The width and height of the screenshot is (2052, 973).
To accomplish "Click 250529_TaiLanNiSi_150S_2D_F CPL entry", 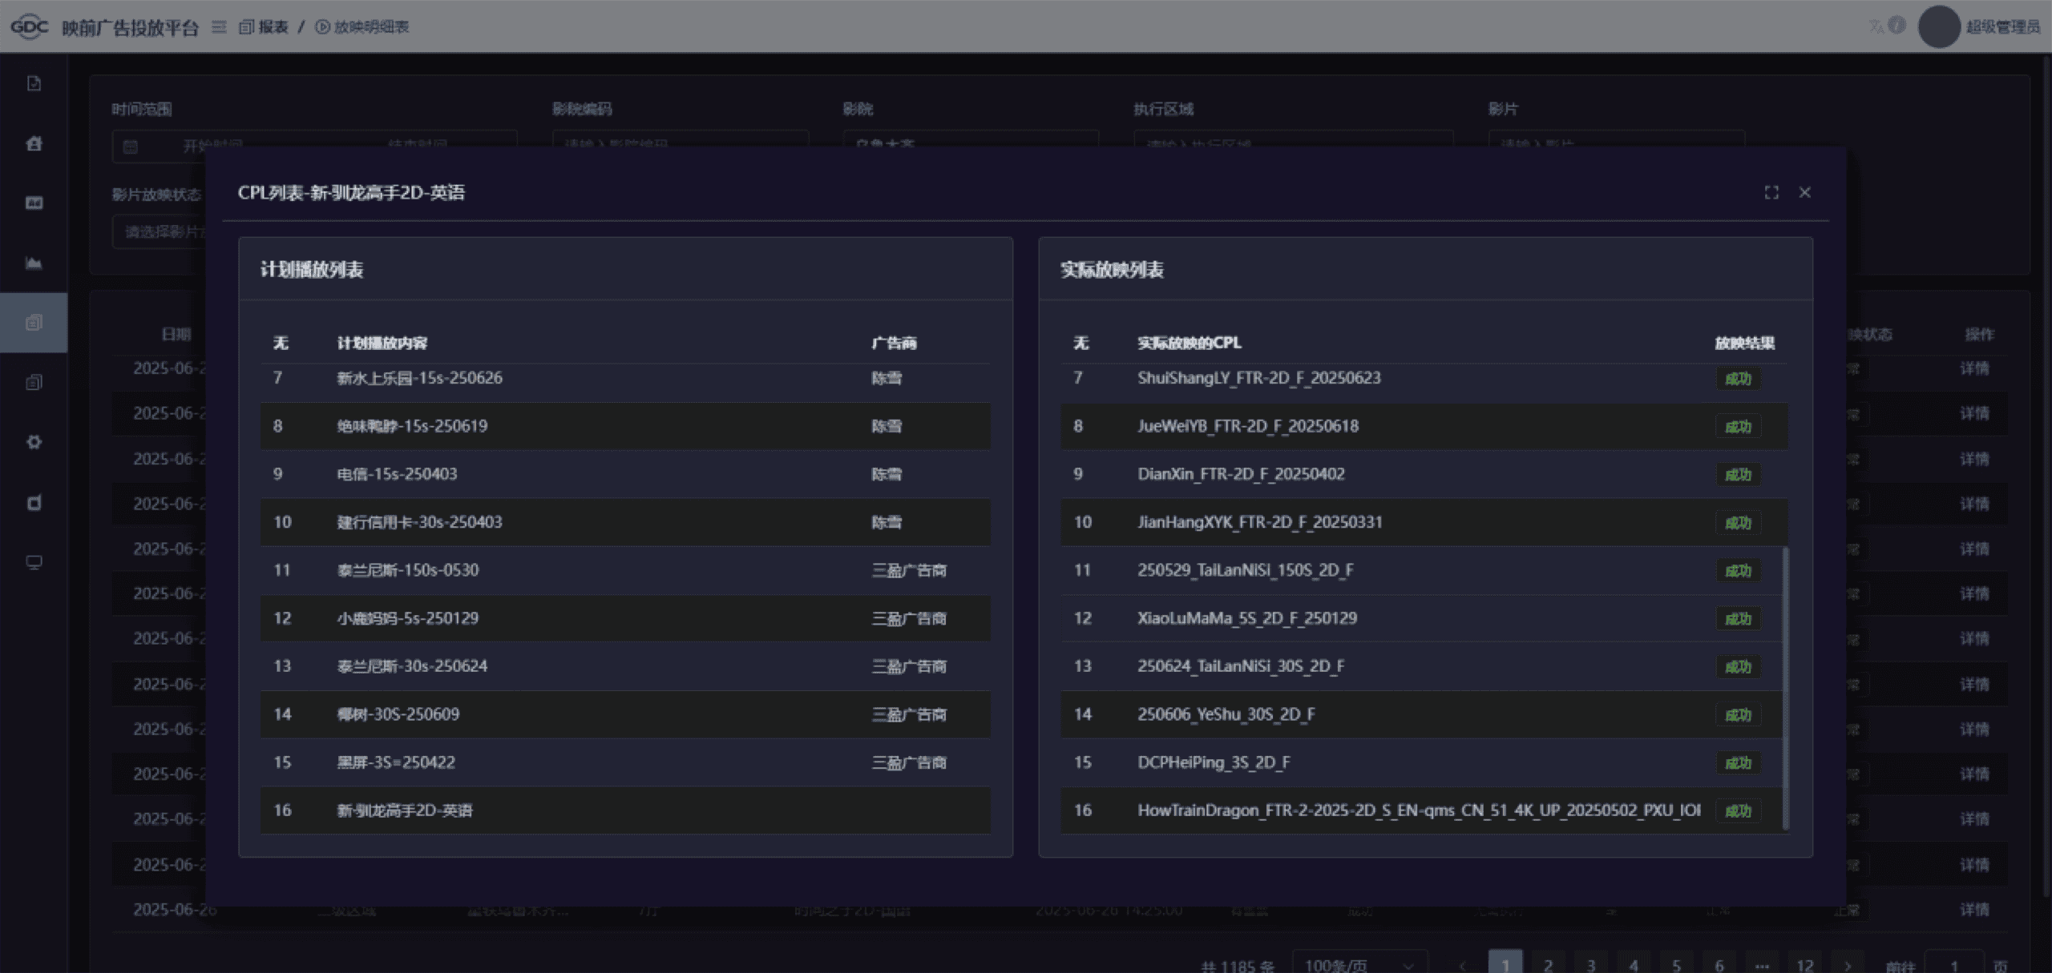I will tap(1245, 570).
